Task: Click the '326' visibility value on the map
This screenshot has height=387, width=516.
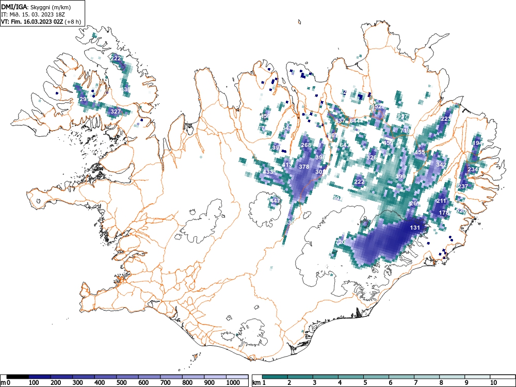Action: point(372,157)
